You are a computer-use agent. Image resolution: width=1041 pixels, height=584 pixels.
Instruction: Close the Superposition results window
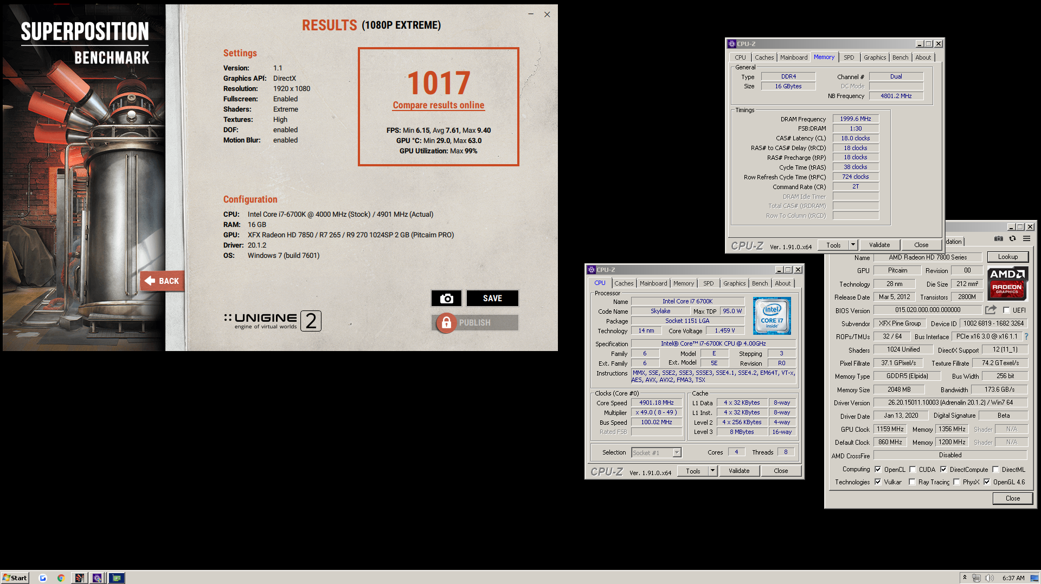coord(547,15)
